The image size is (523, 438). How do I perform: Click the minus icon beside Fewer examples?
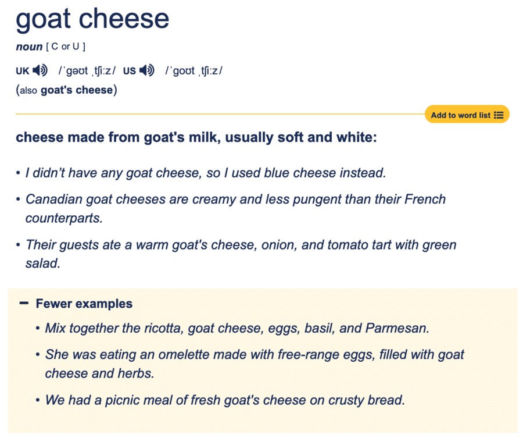(23, 303)
